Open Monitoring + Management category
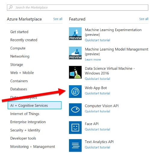153x153 pixels. click(33, 147)
